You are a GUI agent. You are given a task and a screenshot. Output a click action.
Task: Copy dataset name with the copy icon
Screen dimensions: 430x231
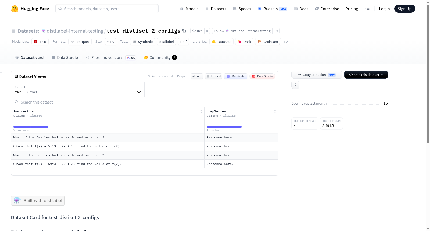(x=184, y=31)
